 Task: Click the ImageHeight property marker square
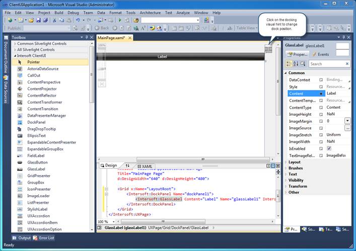pyautogui.click(x=321, y=114)
